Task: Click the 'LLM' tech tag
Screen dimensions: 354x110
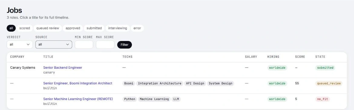Action: 176,99
